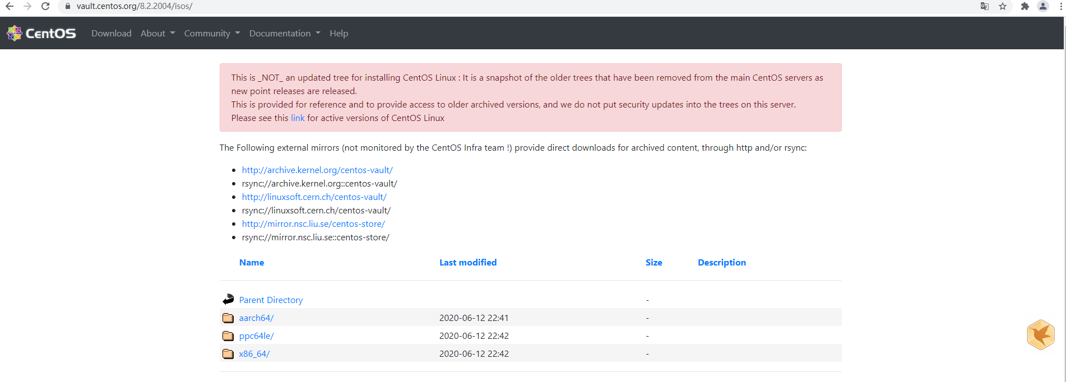Reload the page with the refresh icon
Screen dimensions: 1066x382
(x=45, y=6)
